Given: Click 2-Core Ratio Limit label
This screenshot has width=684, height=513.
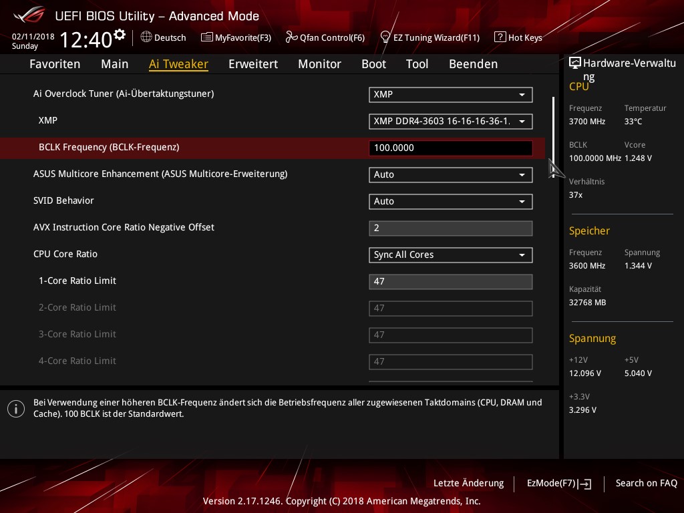Looking at the screenshot, I should coord(77,307).
